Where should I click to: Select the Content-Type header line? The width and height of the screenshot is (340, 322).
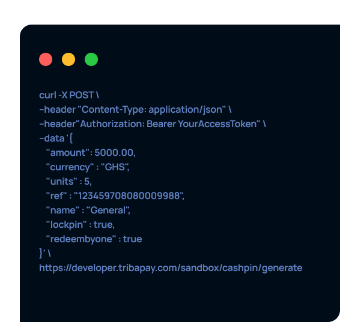[x=135, y=110]
